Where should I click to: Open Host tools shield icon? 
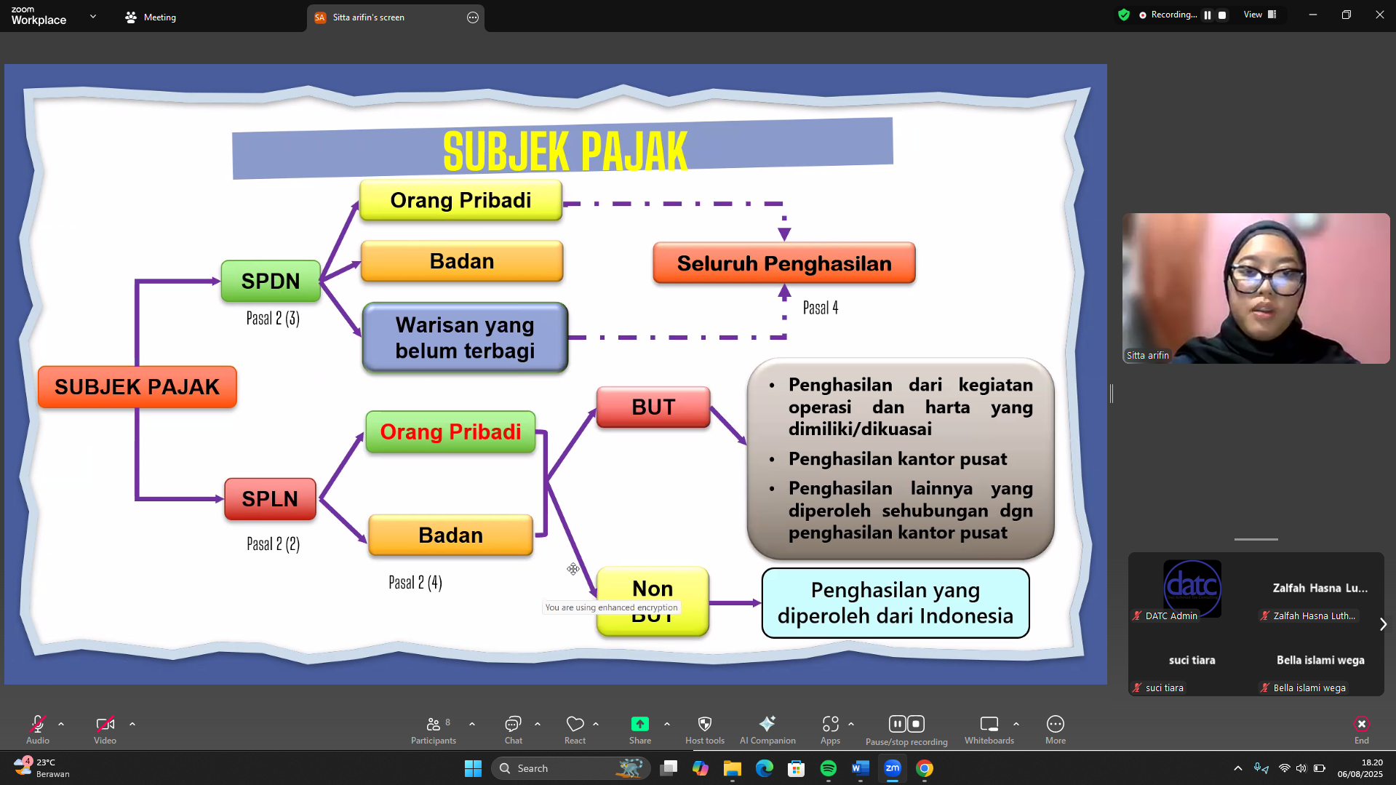click(x=704, y=729)
